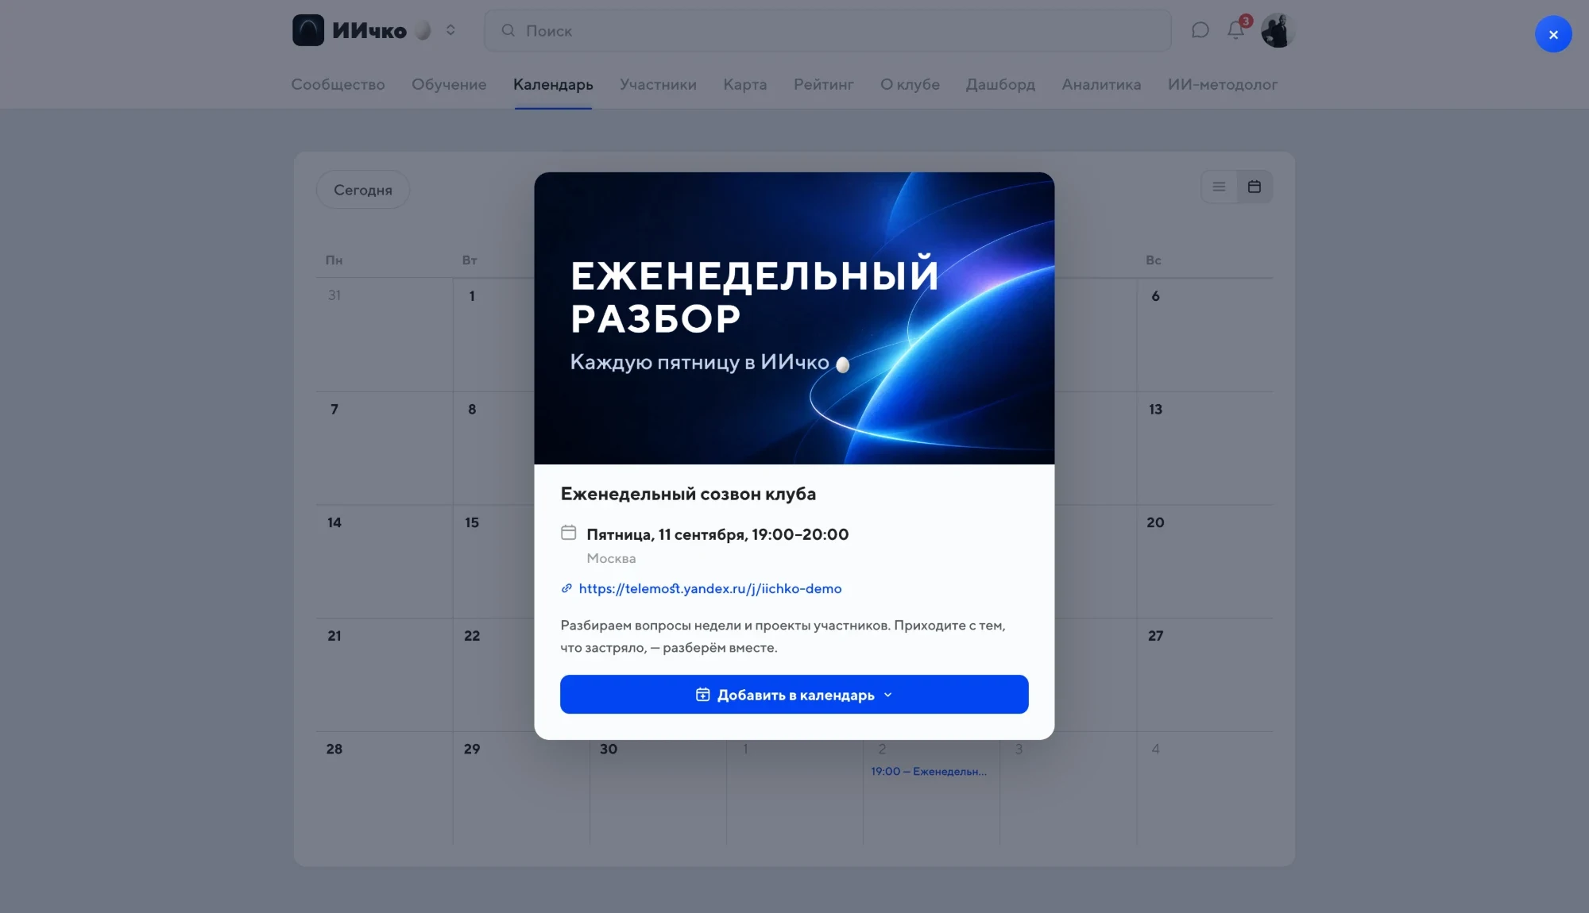Jump to today with Сегодня button
Viewport: 1589px width, 913px height.
(363, 190)
